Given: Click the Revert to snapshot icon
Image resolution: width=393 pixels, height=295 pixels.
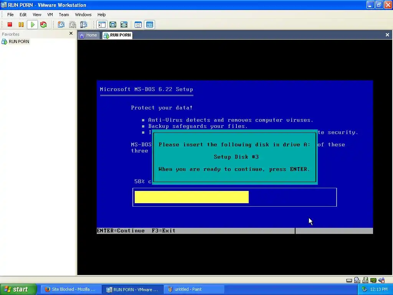Looking at the screenshot, I should point(73,25).
